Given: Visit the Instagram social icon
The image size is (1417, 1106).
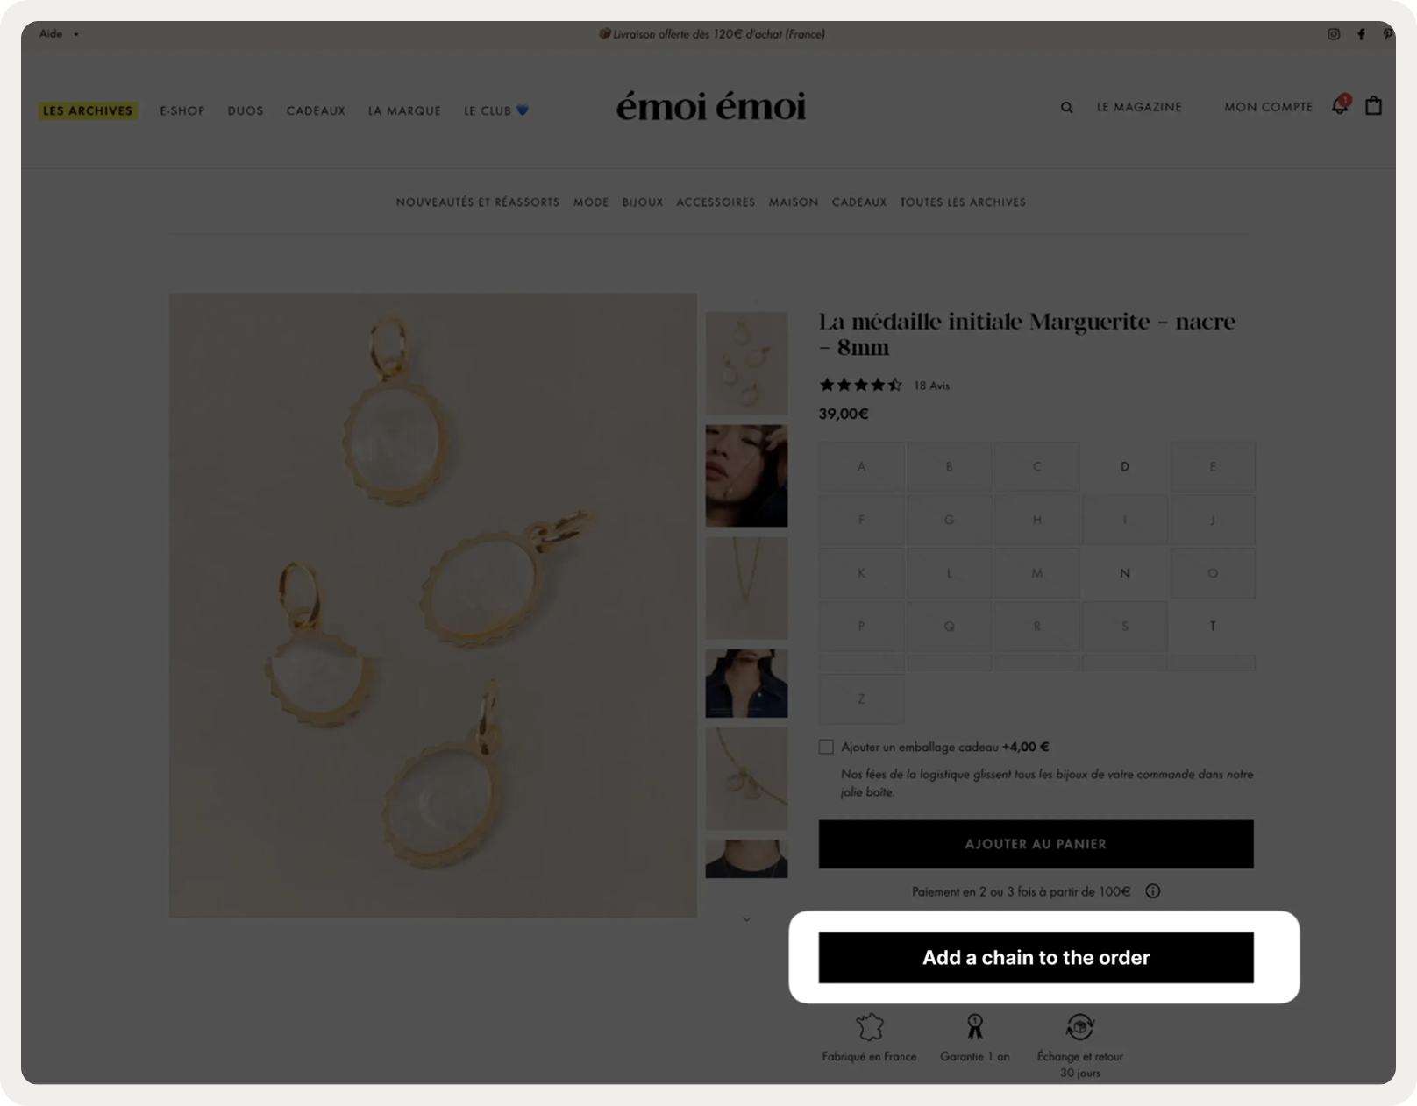Looking at the screenshot, I should pos(1333,34).
